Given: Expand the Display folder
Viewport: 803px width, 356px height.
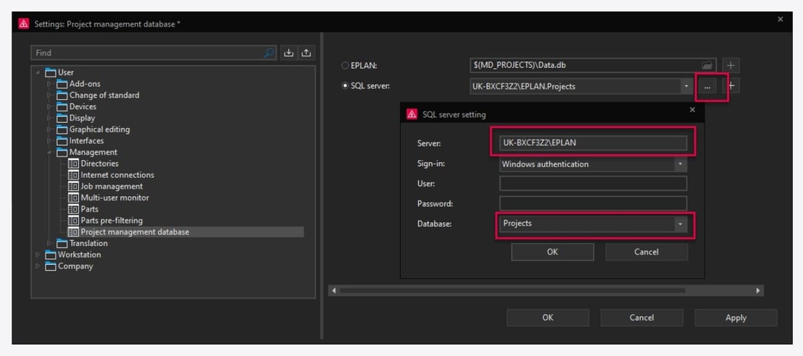Looking at the screenshot, I should [x=50, y=118].
